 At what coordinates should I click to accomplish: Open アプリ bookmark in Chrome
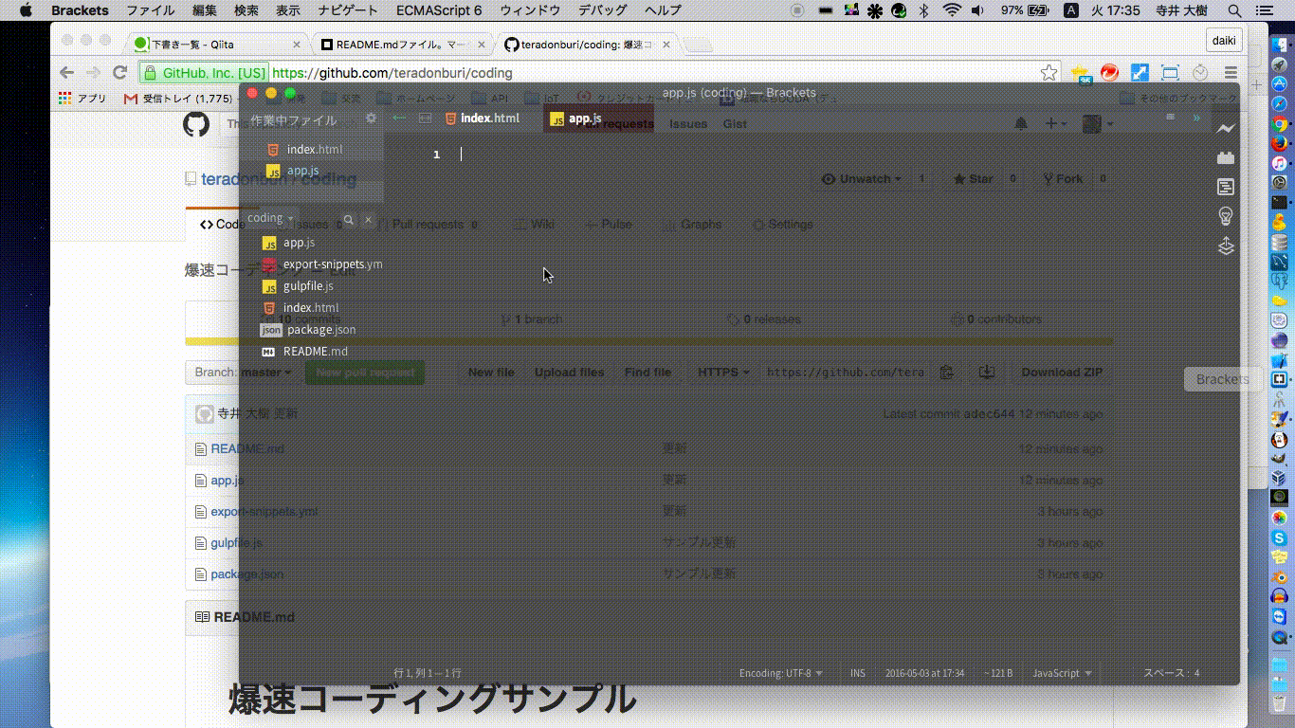coord(82,98)
